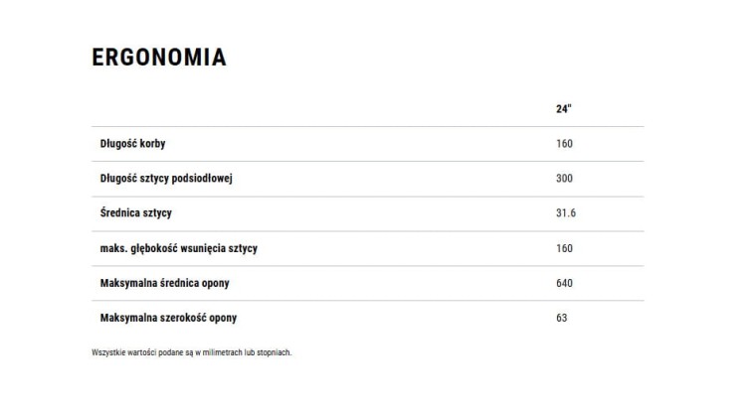Select the 160 value for maks. głębokość wsunięcia
This screenshot has height=409, width=746.
[x=565, y=248]
